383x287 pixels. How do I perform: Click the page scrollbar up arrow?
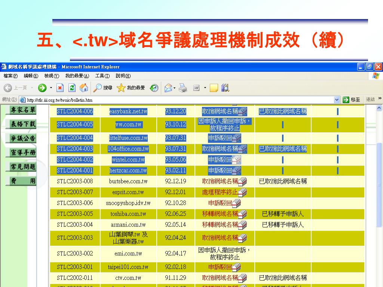click(x=379, y=107)
